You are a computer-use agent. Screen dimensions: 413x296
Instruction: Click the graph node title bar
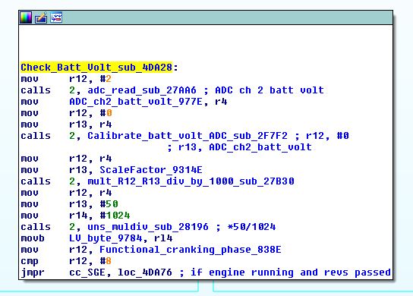point(206,17)
